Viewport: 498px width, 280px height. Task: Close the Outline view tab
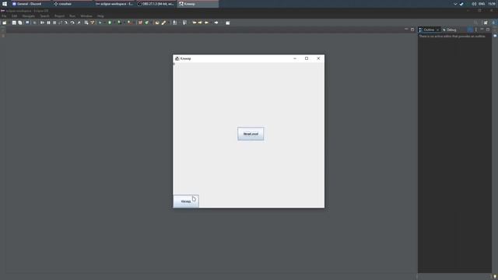437,30
